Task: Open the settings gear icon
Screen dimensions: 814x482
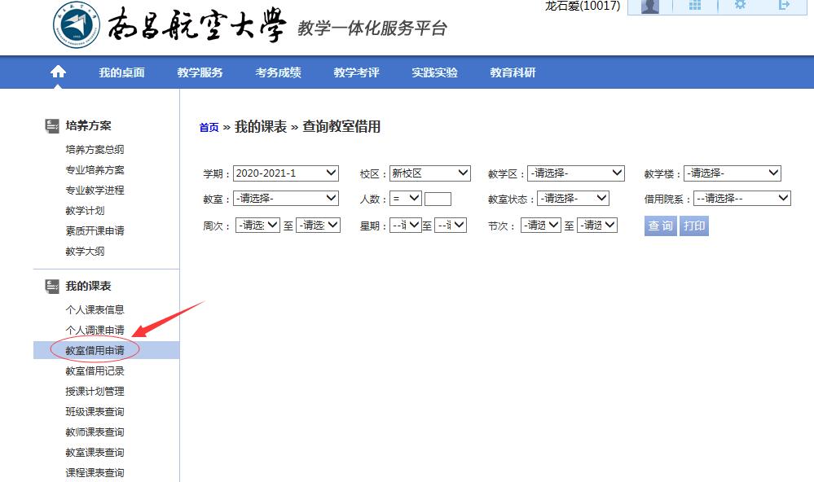Action: [x=740, y=5]
